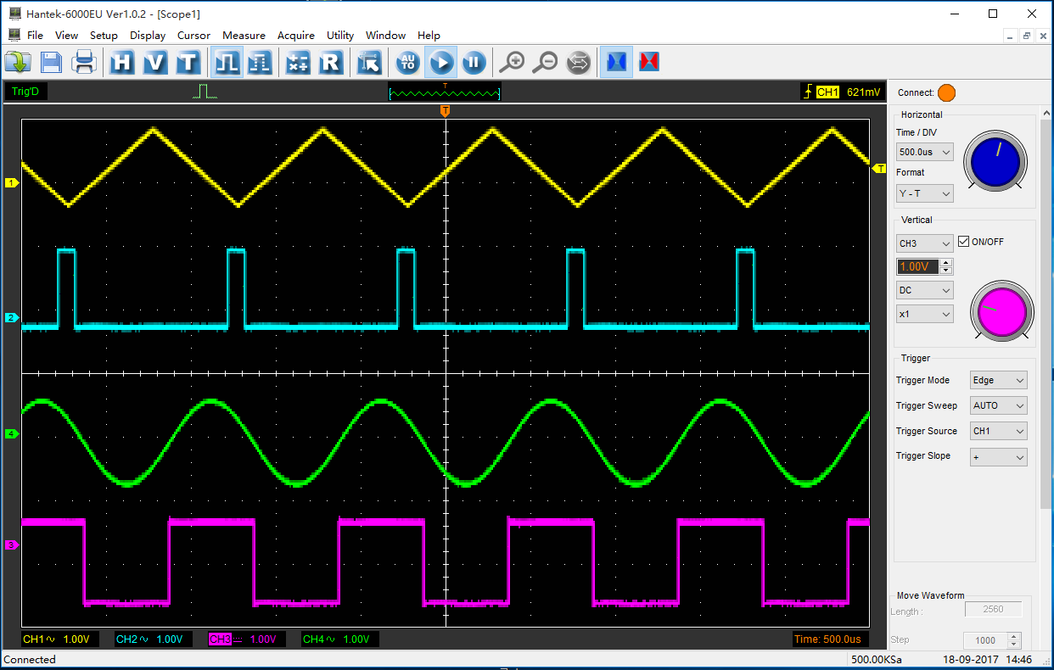Open the Acquire menu
This screenshot has height=670, width=1054.
295,36
